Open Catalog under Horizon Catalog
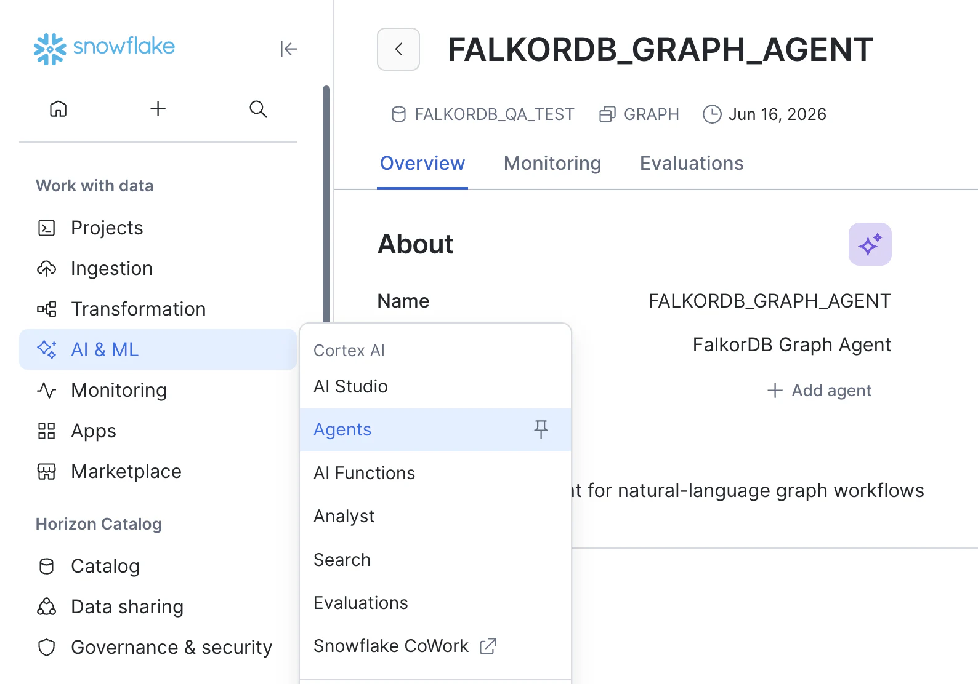The height and width of the screenshot is (684, 978). (158, 566)
